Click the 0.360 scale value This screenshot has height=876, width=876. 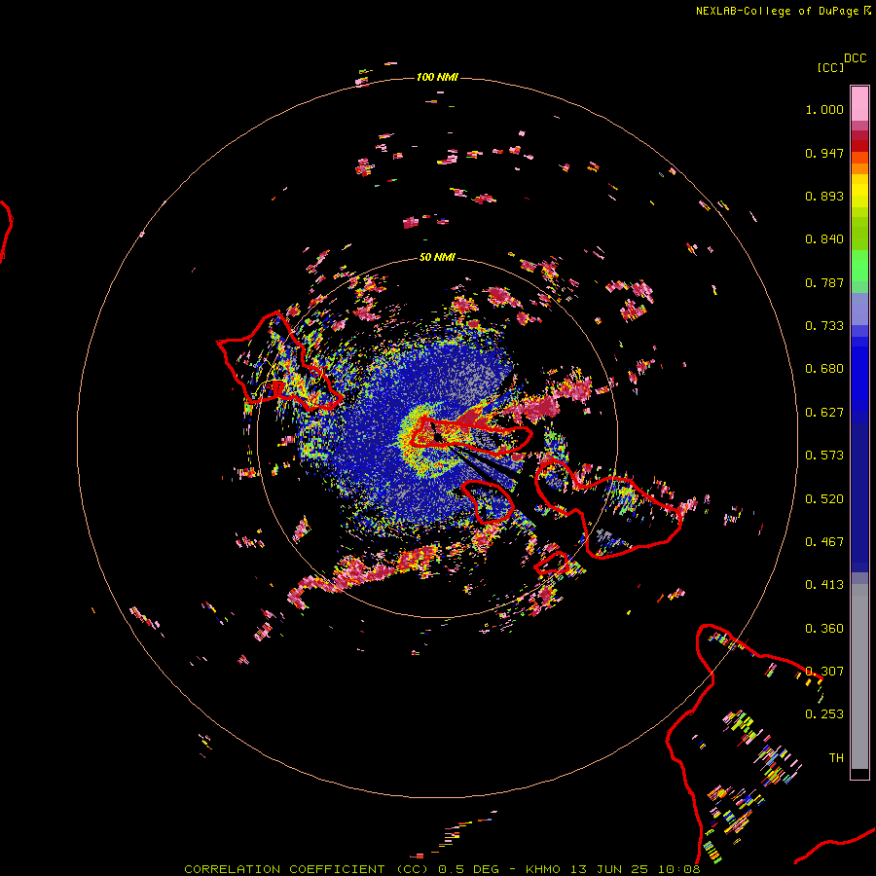(824, 629)
